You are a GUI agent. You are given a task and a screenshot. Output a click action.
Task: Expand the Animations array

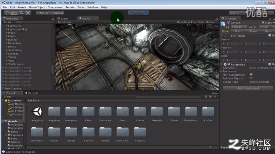pos(221,71)
